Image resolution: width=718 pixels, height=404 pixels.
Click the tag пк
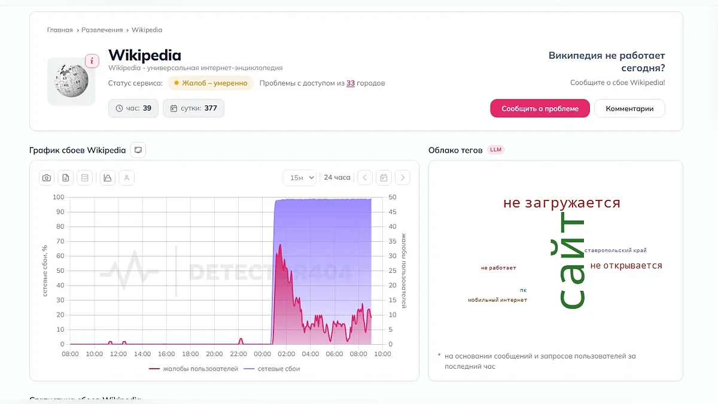pyautogui.click(x=524, y=290)
